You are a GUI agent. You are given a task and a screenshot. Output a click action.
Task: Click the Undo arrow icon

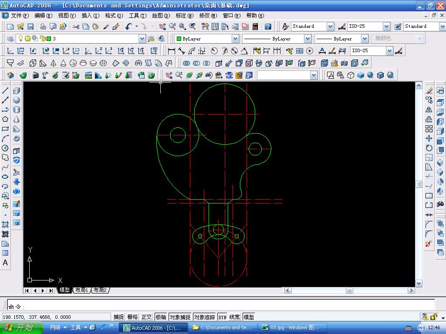[128, 27]
